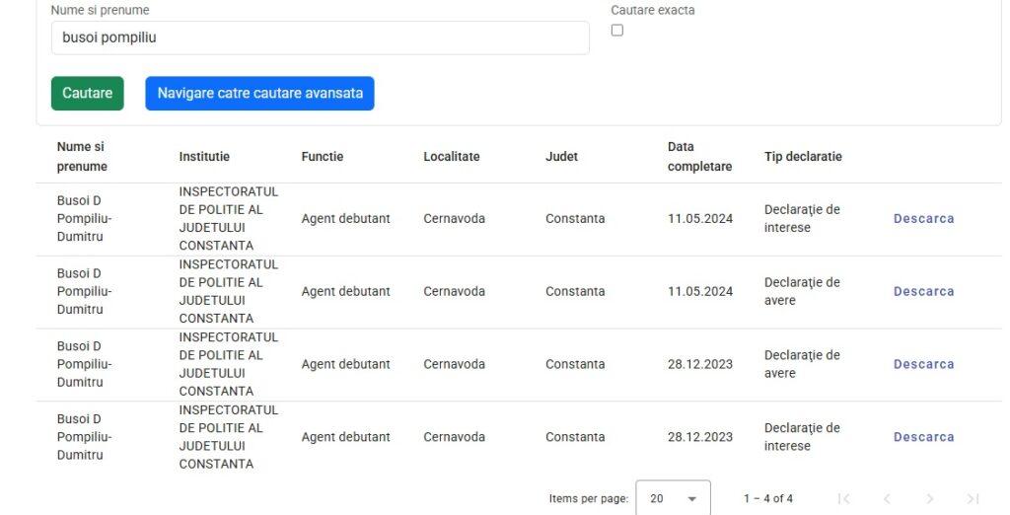Open the Items per page dropdown

[x=673, y=497]
